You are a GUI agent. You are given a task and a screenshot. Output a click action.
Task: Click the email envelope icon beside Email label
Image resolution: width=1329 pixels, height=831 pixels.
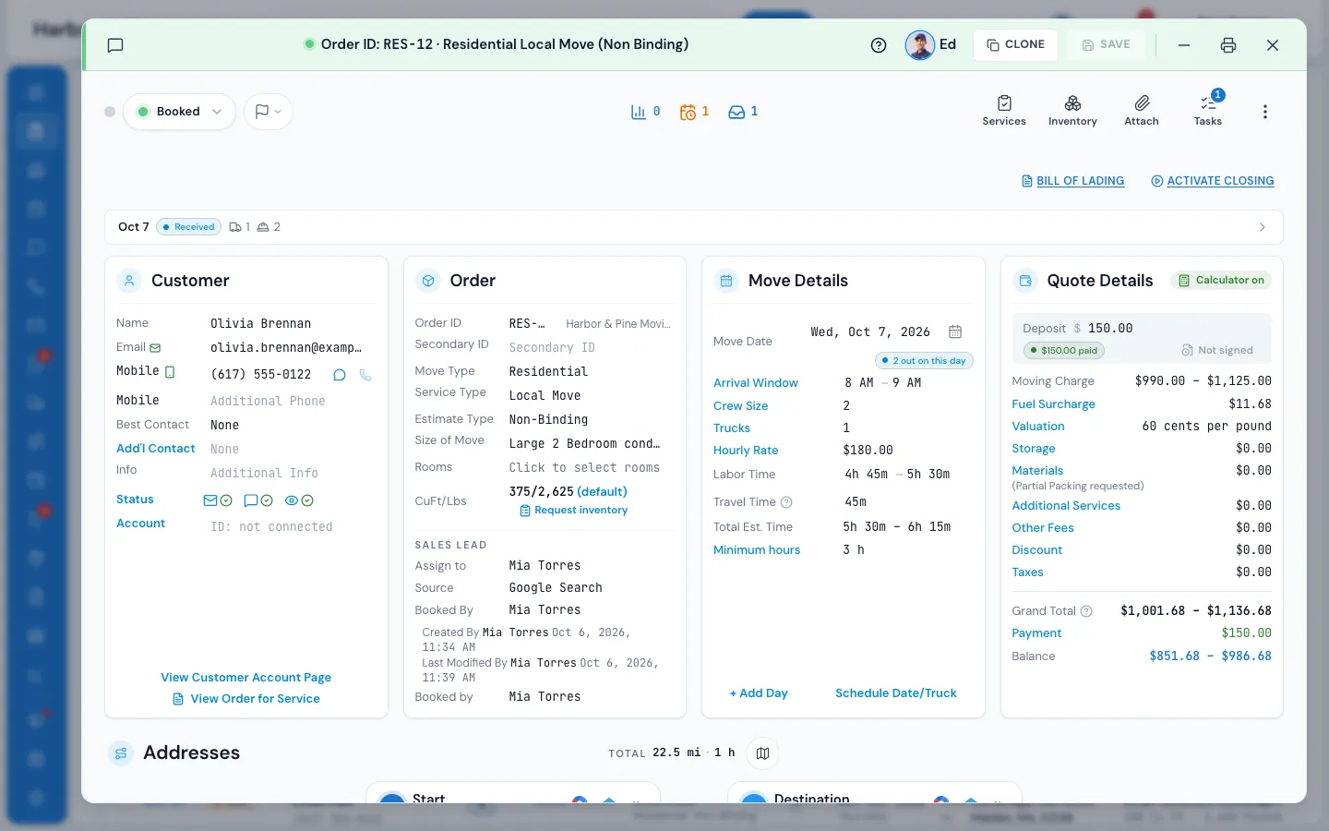point(155,347)
